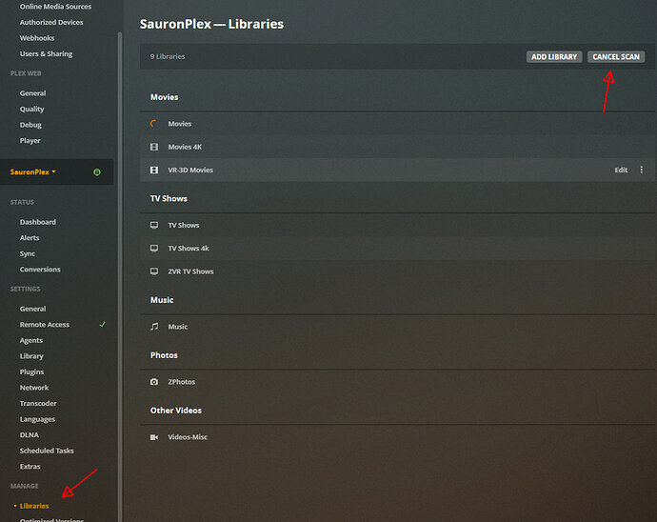Image resolution: width=657 pixels, height=522 pixels.
Task: Open Scheduled Tasks settings
Action: point(47,451)
